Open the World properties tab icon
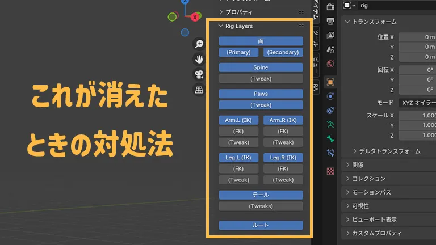This screenshot has width=436, height=245. 331,64
